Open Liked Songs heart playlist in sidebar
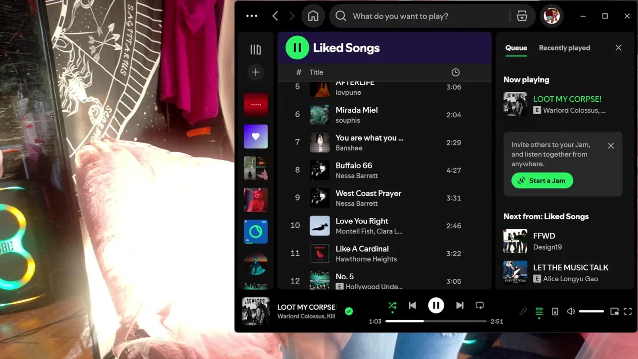The image size is (638, 359). click(256, 137)
